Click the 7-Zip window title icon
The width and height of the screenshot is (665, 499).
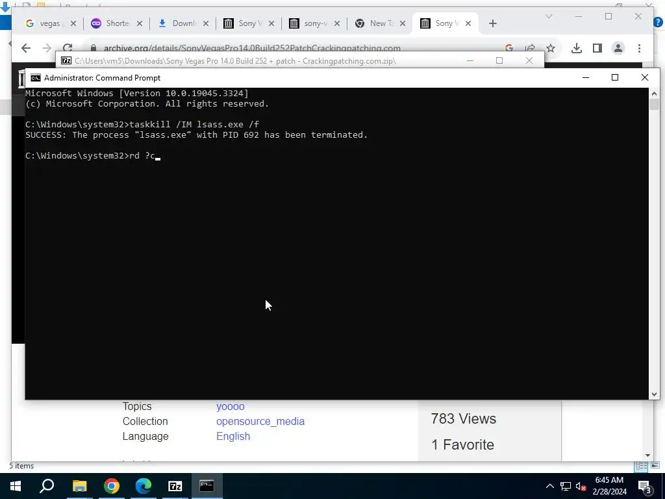[x=66, y=60]
